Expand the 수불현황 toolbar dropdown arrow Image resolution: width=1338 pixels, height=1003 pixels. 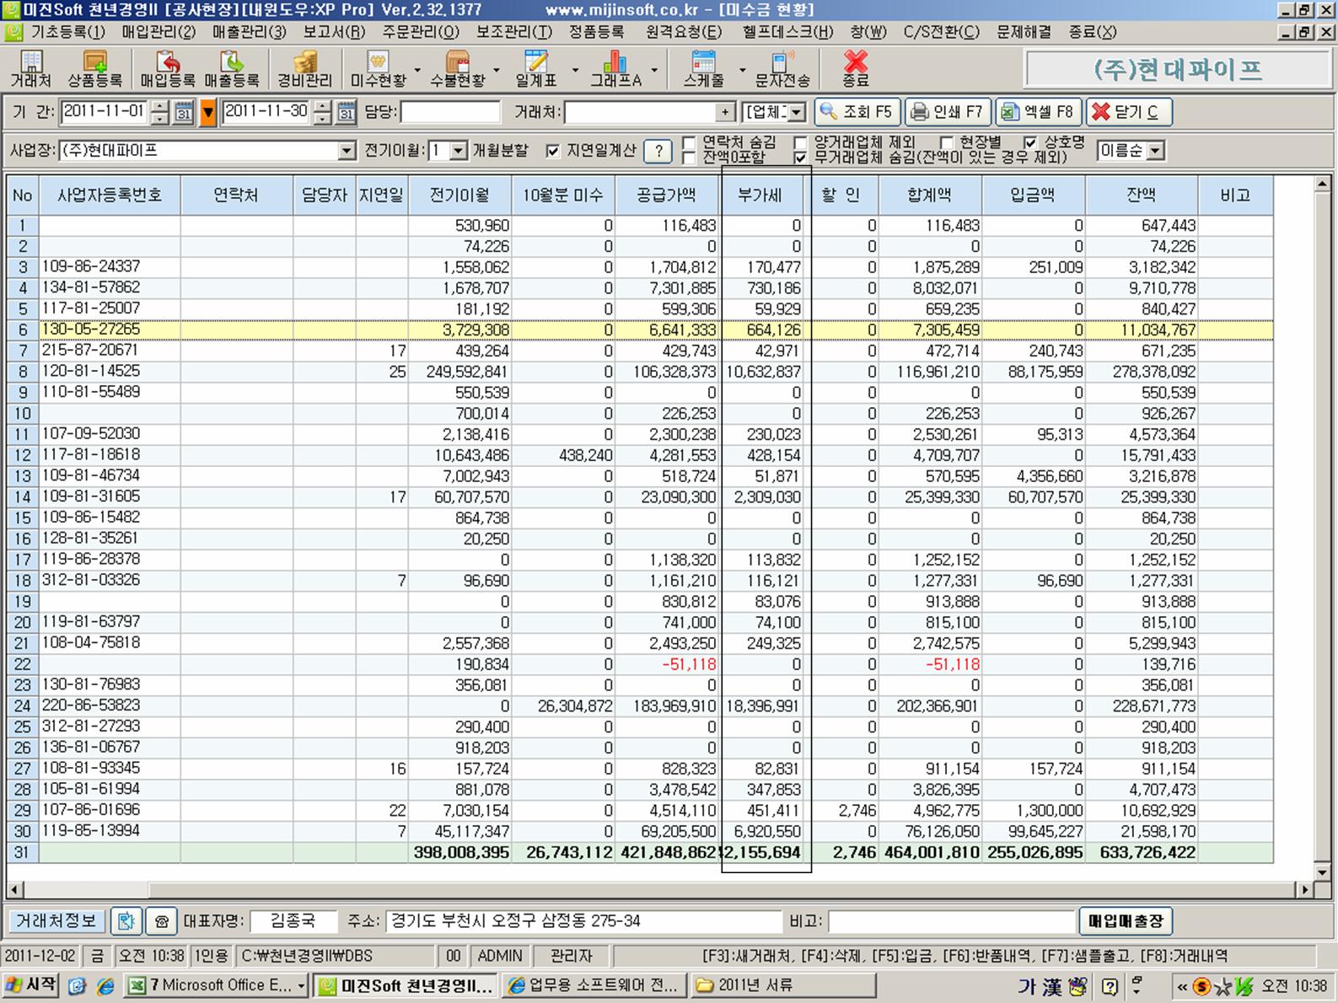click(x=497, y=70)
